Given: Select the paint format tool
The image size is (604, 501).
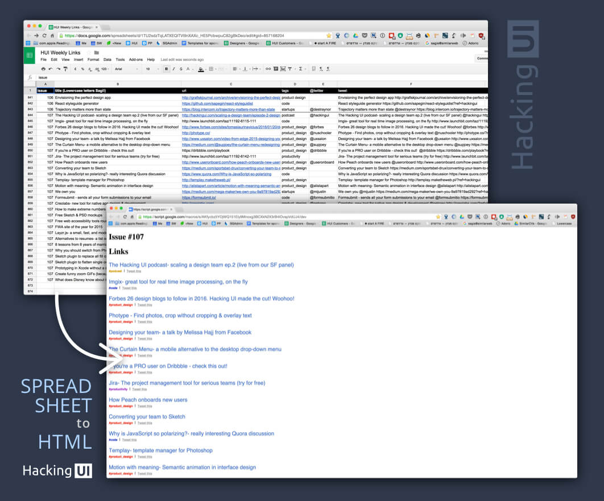Looking at the screenshot, I should 65,69.
